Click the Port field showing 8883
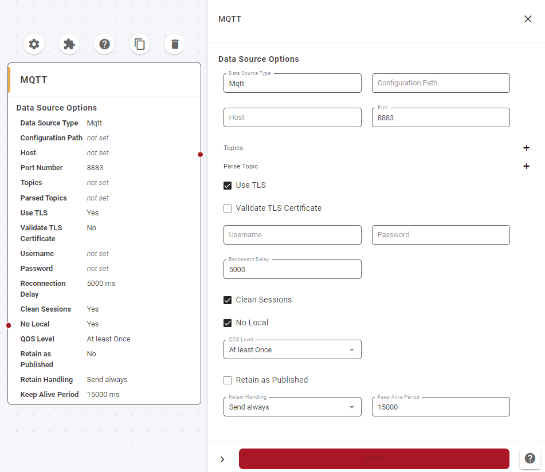545x472 pixels. [x=441, y=117]
